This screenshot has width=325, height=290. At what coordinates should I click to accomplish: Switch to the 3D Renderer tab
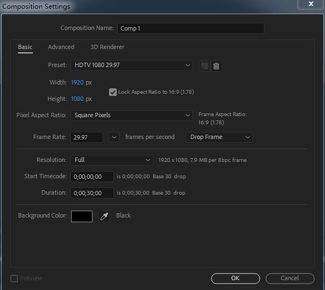tap(107, 47)
